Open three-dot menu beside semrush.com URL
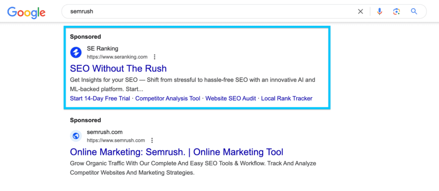This screenshot has width=439, height=191. pyautogui.click(x=152, y=140)
